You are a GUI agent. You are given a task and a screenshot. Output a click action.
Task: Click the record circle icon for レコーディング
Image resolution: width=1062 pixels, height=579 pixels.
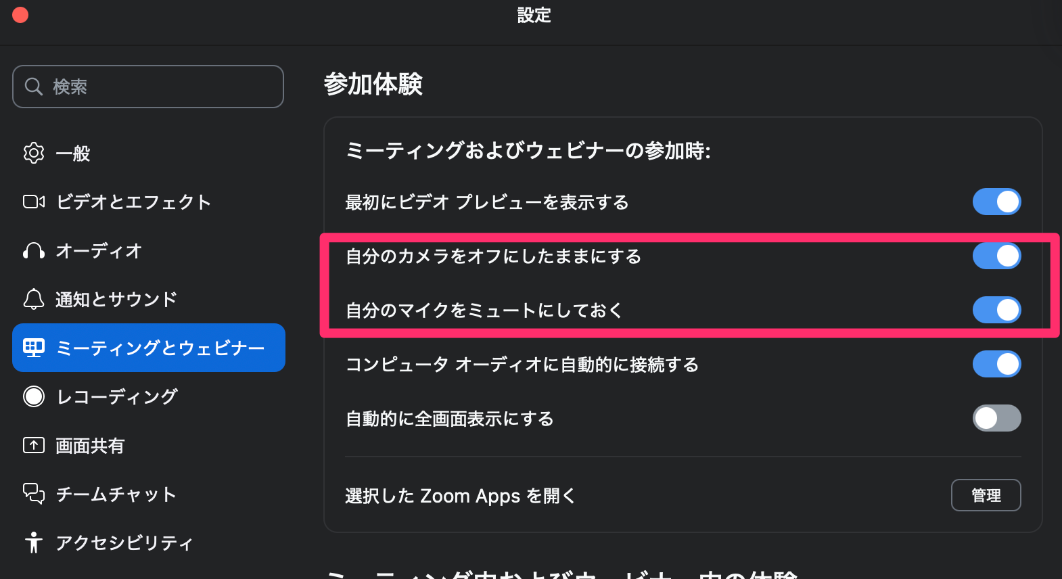coord(34,396)
